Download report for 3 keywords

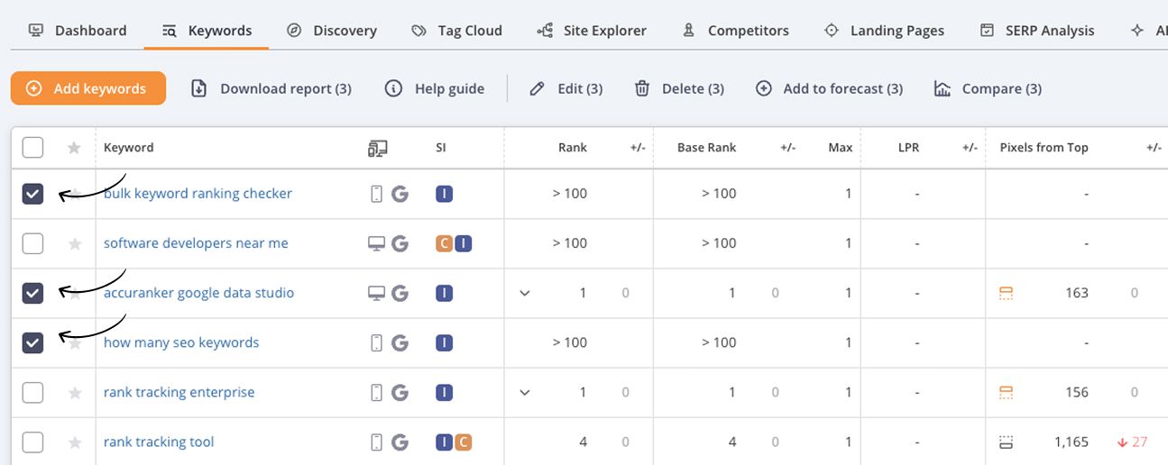coord(271,88)
